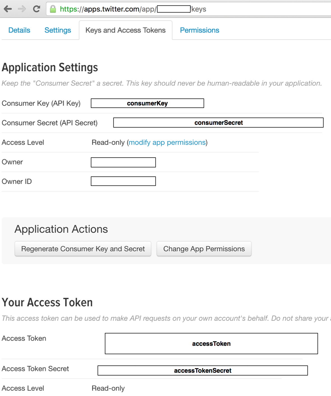The image size is (331, 396).
Task: Go to the Permissions tab
Action: tap(199, 30)
